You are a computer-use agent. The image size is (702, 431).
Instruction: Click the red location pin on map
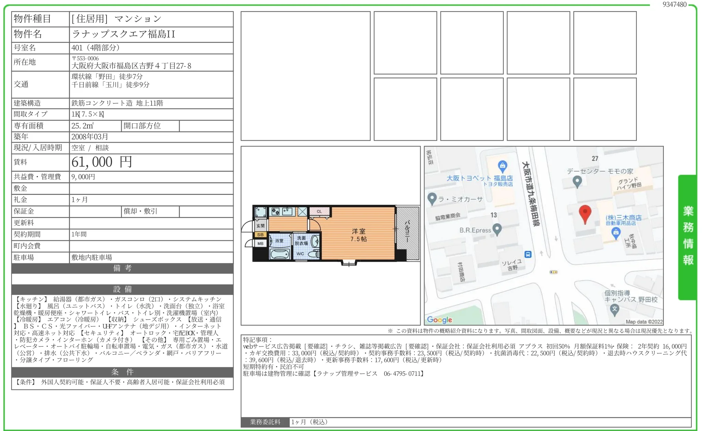[x=585, y=213]
